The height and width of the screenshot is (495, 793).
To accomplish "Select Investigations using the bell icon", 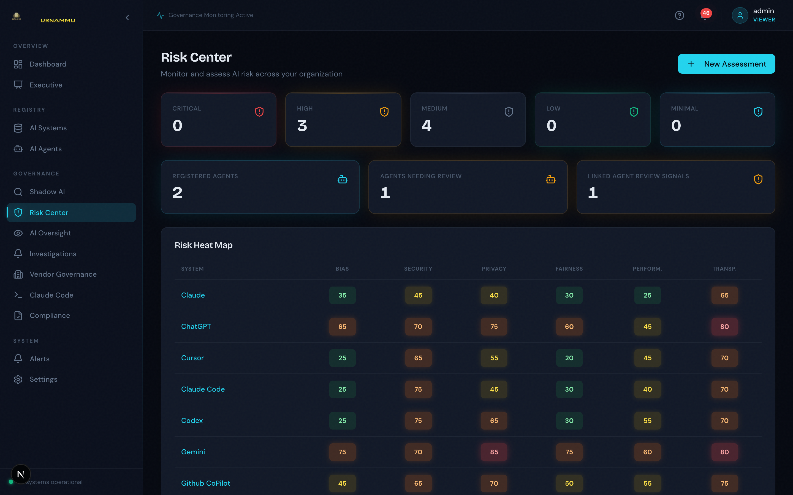I will [18, 254].
